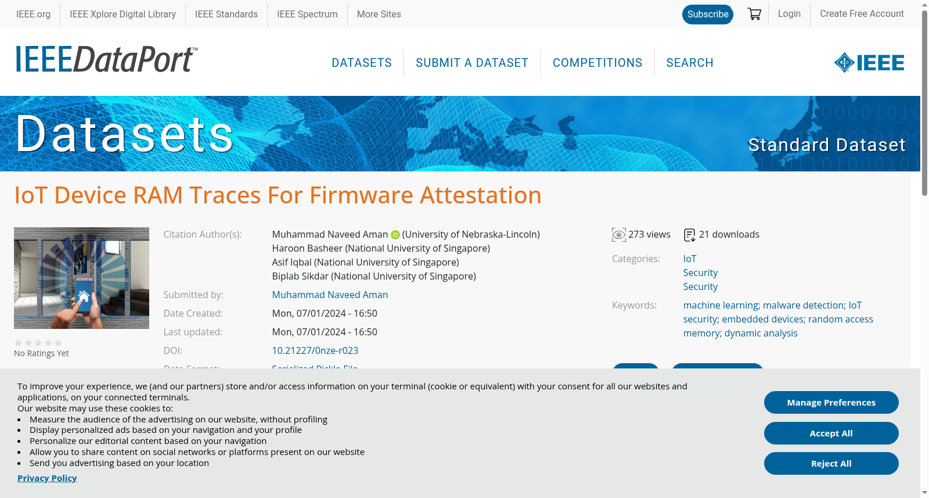Click the keywords link starting with machine learning
The height and width of the screenshot is (498, 929).
(778, 319)
